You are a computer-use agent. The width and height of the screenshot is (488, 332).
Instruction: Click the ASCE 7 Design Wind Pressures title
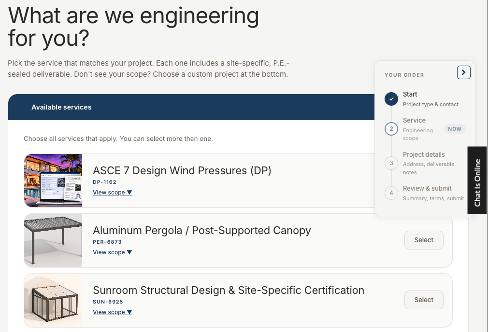tap(182, 170)
